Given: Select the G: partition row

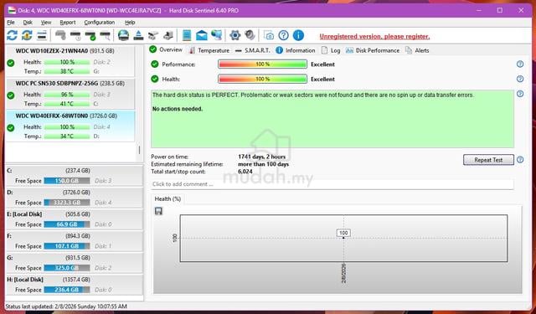Looking at the screenshot, I should pyautogui.click(x=75, y=263).
